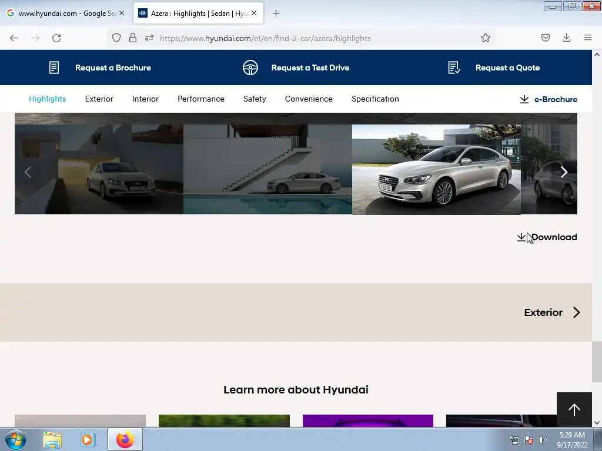Open File Explorer from taskbar
The image size is (602, 451).
pyautogui.click(x=52, y=439)
